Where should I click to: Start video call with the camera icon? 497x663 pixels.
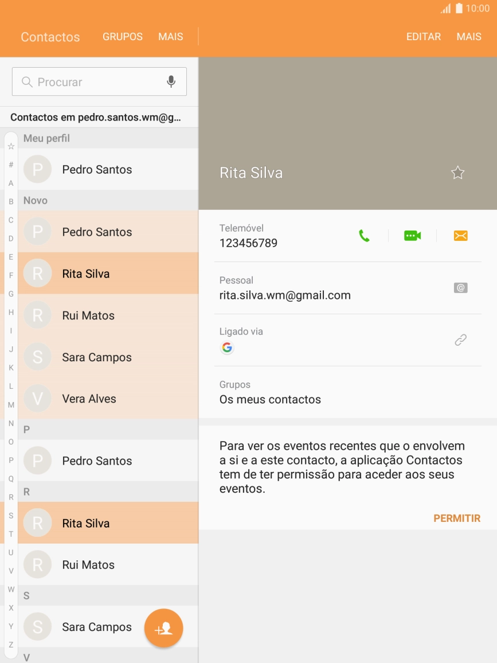coord(412,236)
